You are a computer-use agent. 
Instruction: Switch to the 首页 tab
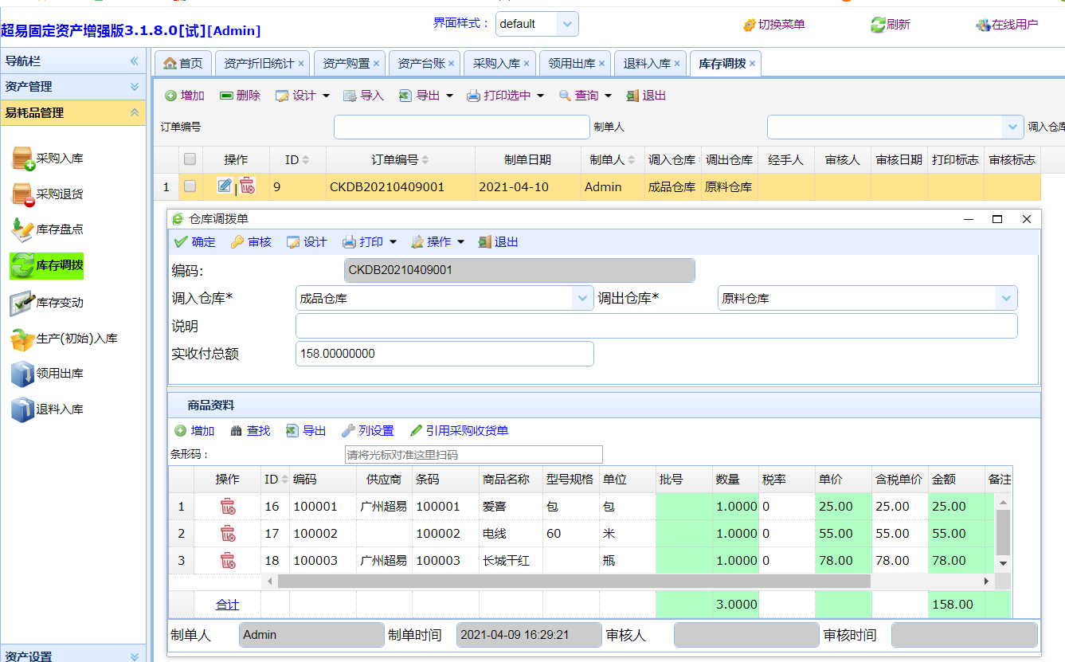[x=182, y=64]
